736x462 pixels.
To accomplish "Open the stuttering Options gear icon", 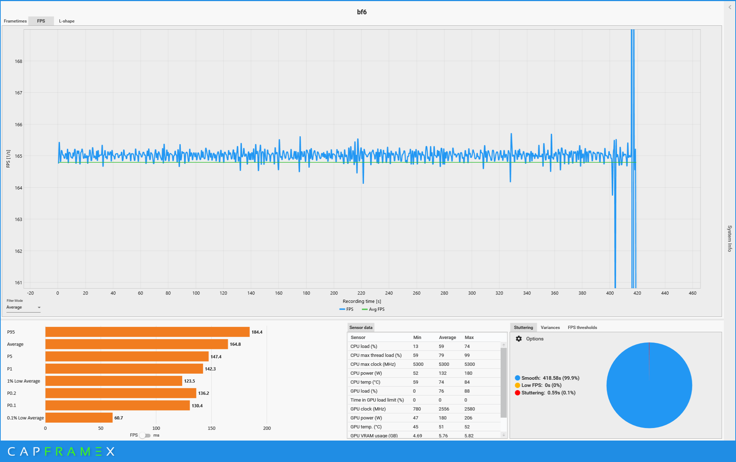I will 519,339.
